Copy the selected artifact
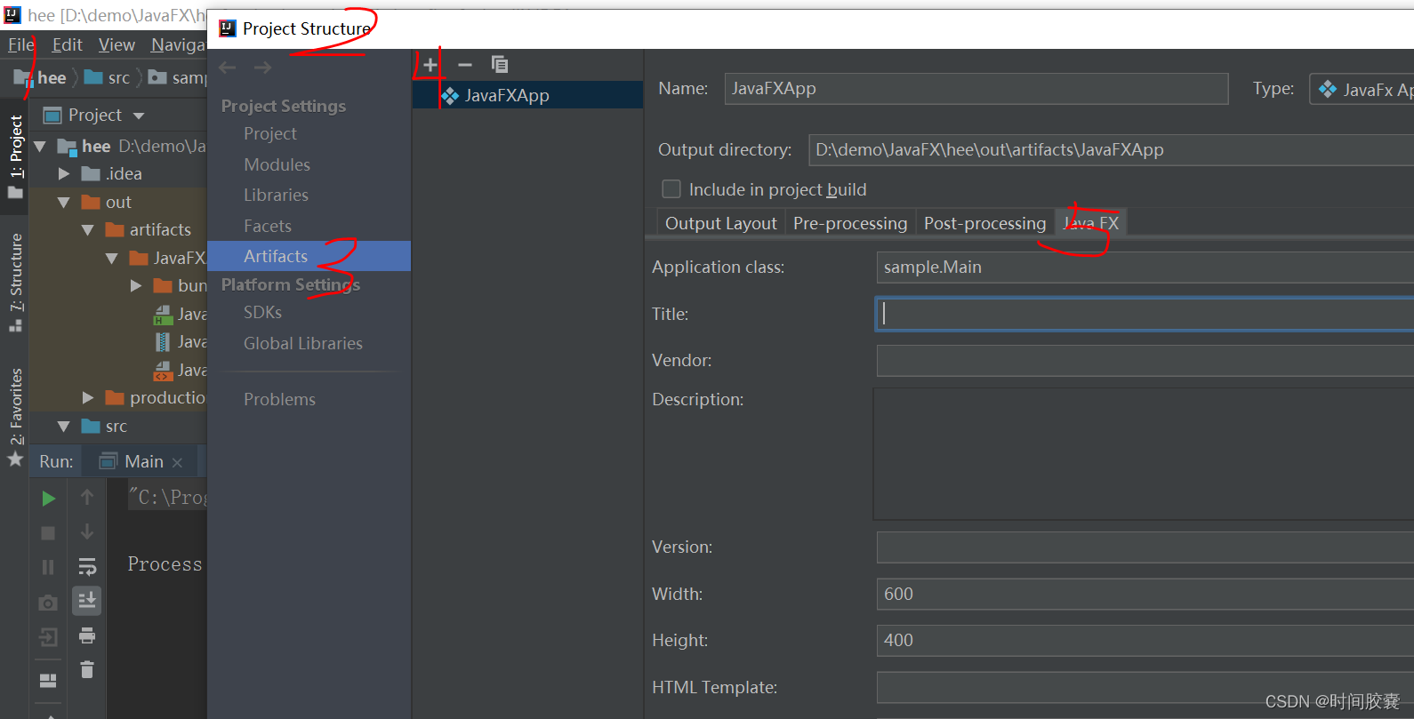This screenshot has width=1414, height=719. [500, 65]
